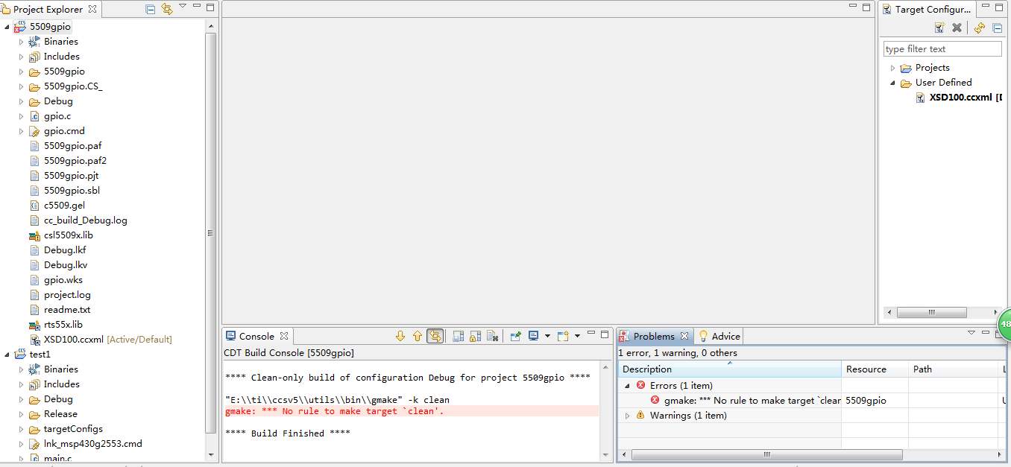Image resolution: width=1011 pixels, height=467 pixels.
Task: Select XSD100.ccxml in Target Configurations
Action: point(962,98)
